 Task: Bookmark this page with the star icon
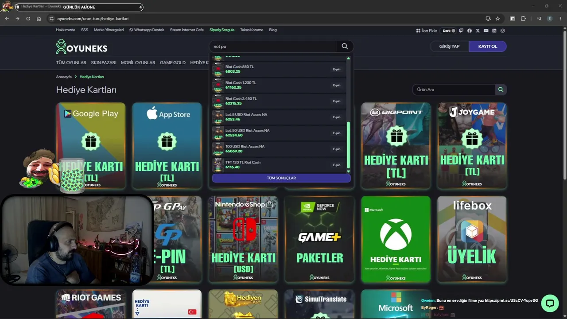point(497,19)
